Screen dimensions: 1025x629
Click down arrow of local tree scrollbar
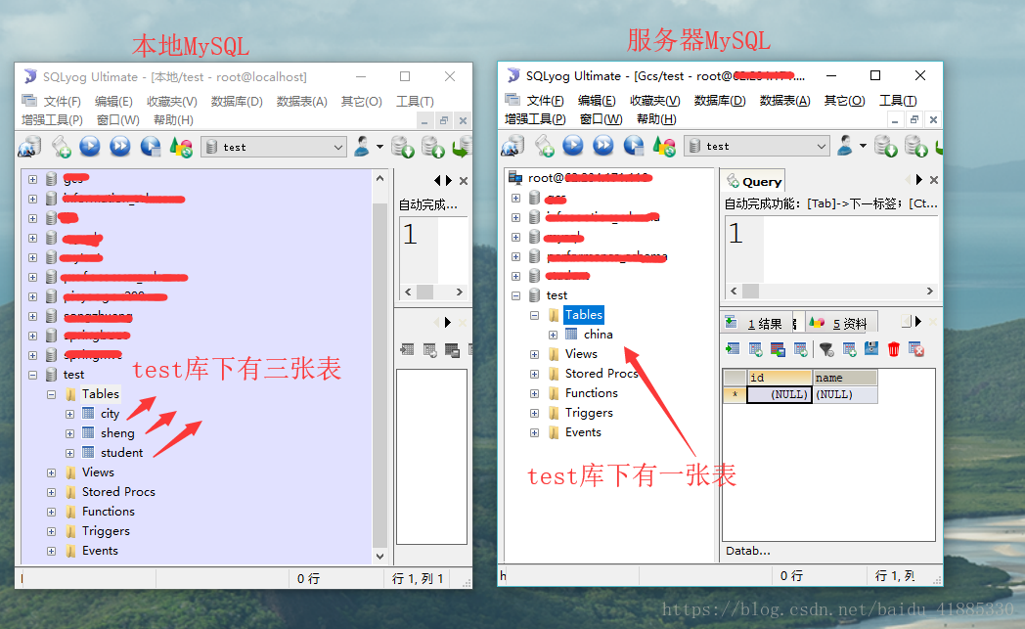379,557
